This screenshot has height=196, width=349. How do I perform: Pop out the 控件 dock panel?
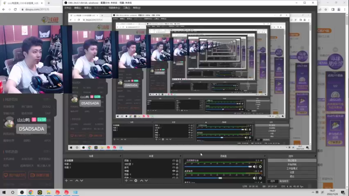[x=315, y=156]
